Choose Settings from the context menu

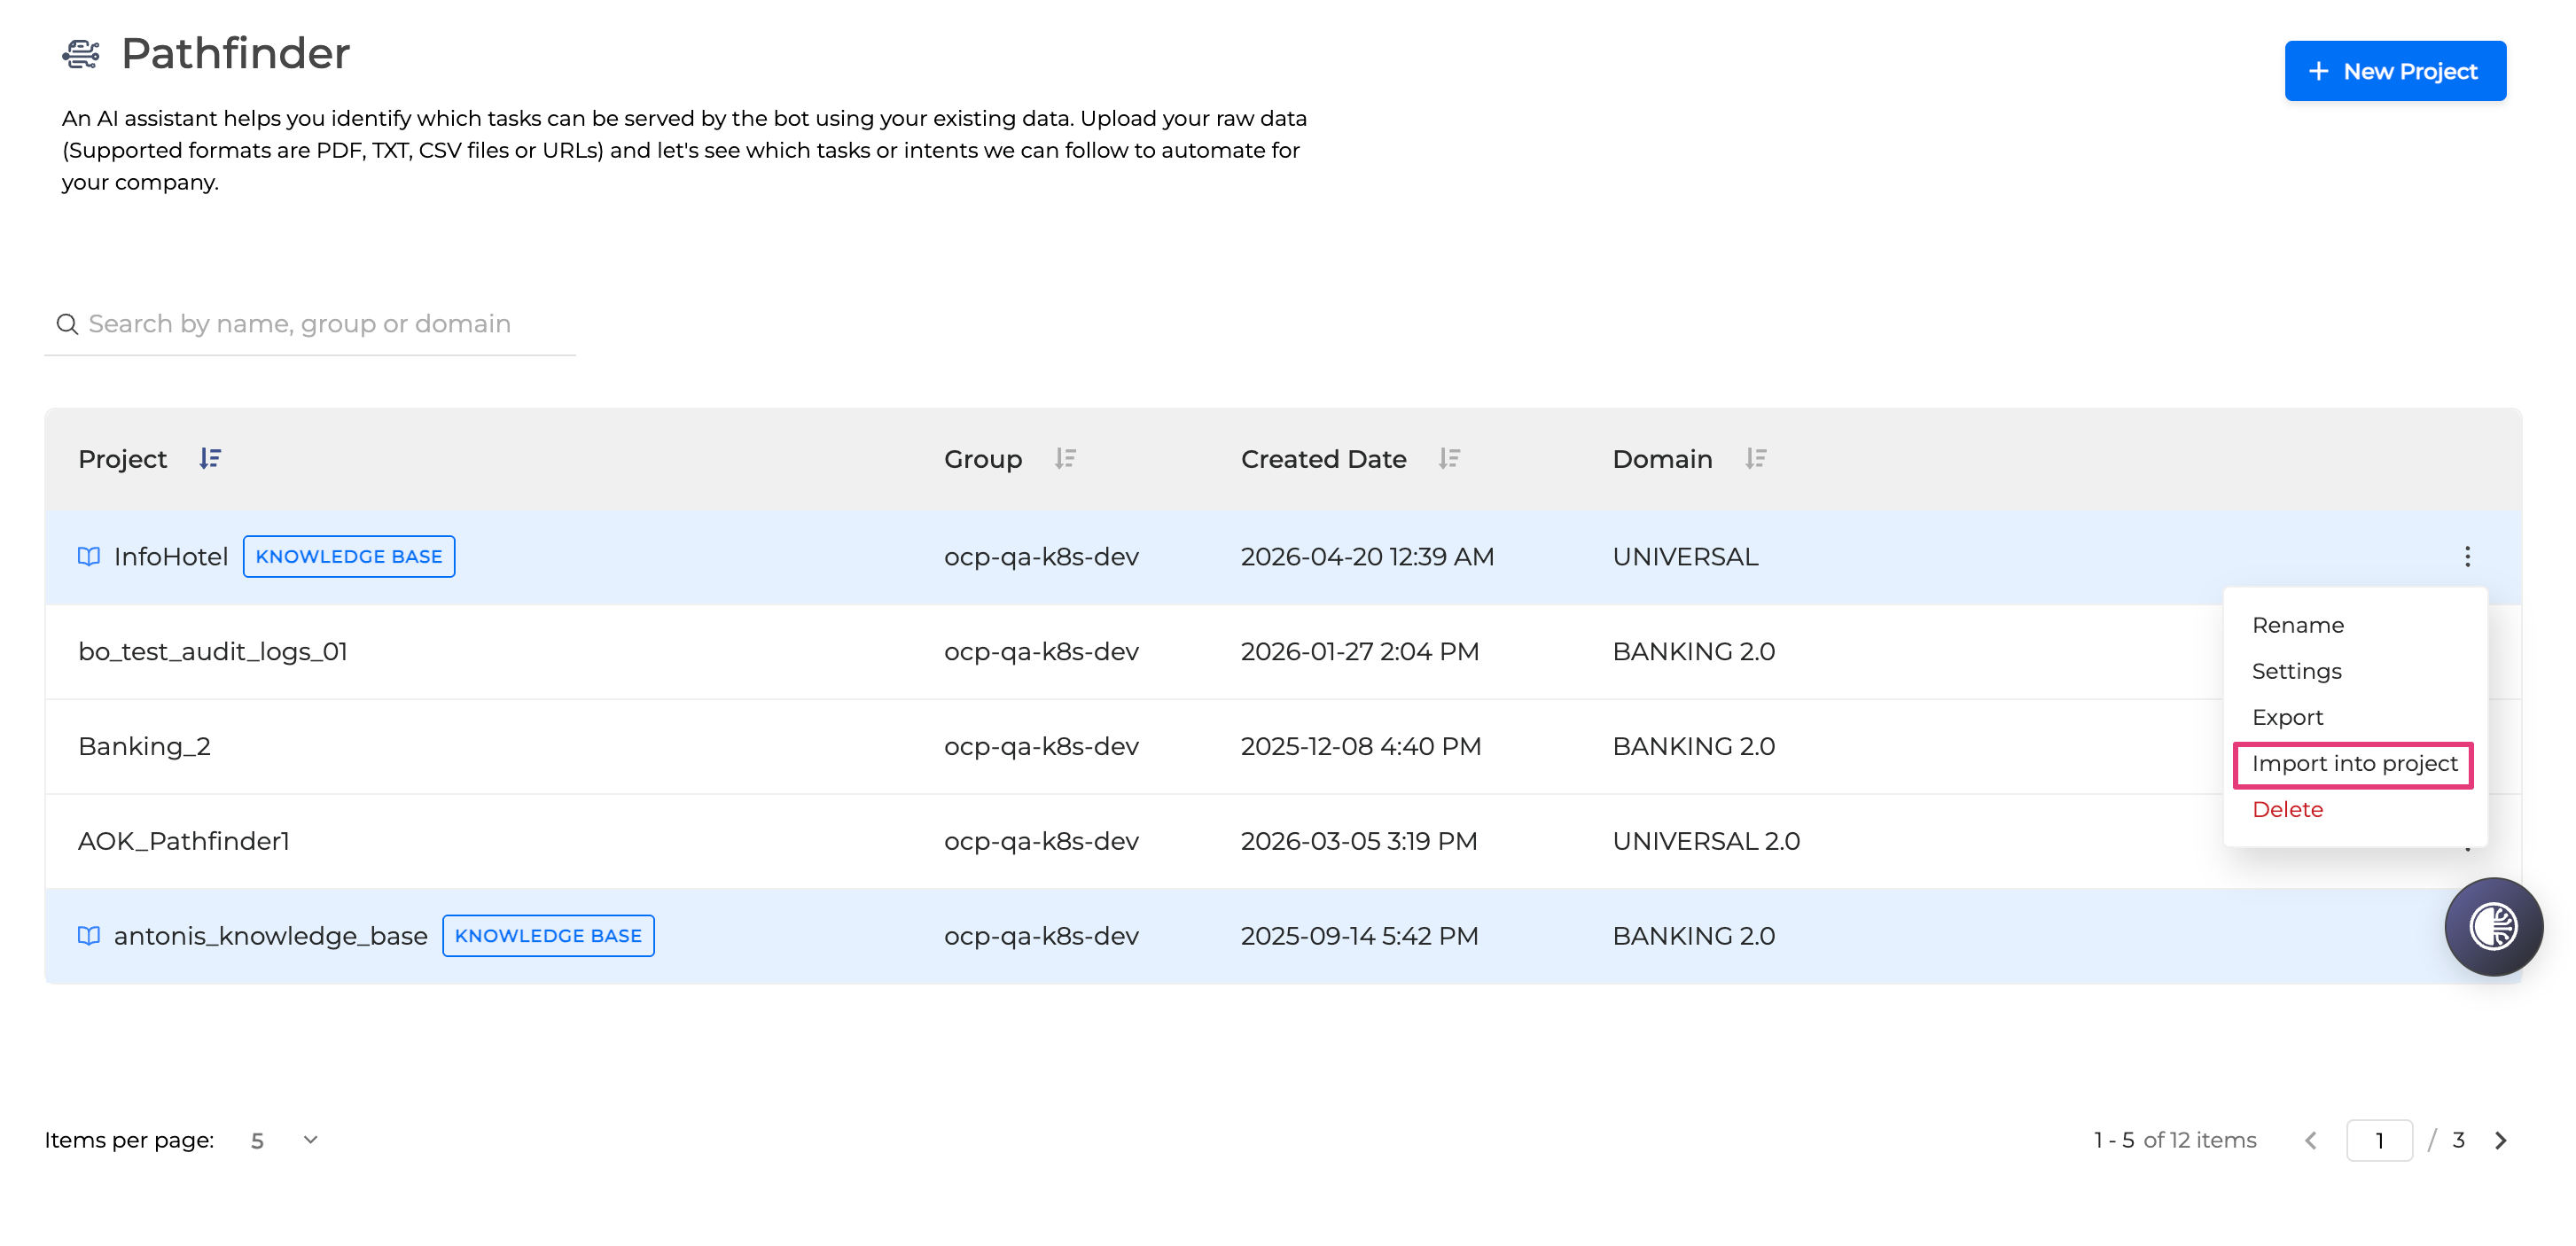click(x=2296, y=671)
